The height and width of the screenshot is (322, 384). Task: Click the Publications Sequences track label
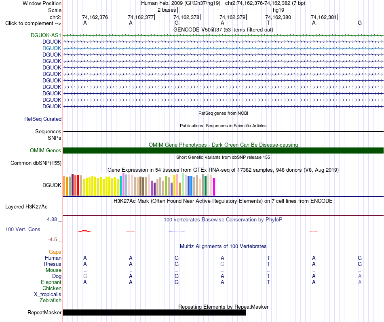[x=48, y=131]
